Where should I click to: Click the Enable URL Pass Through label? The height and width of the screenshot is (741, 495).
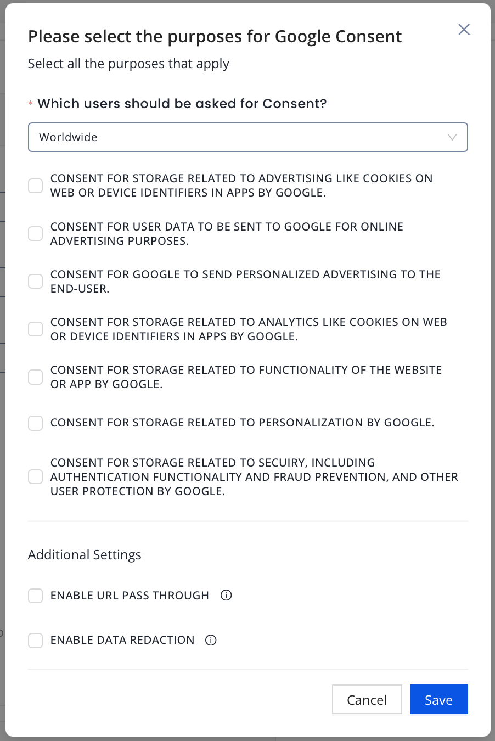tap(130, 596)
